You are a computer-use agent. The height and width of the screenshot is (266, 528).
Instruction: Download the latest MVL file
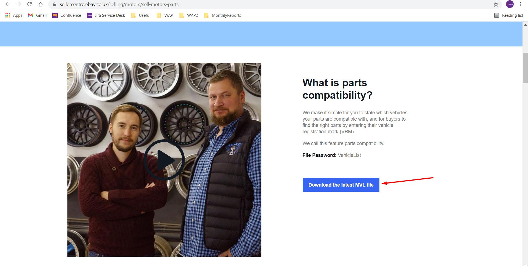point(341,185)
